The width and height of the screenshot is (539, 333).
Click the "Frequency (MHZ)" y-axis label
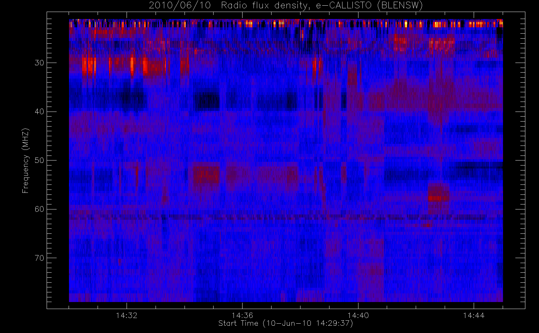(25, 161)
